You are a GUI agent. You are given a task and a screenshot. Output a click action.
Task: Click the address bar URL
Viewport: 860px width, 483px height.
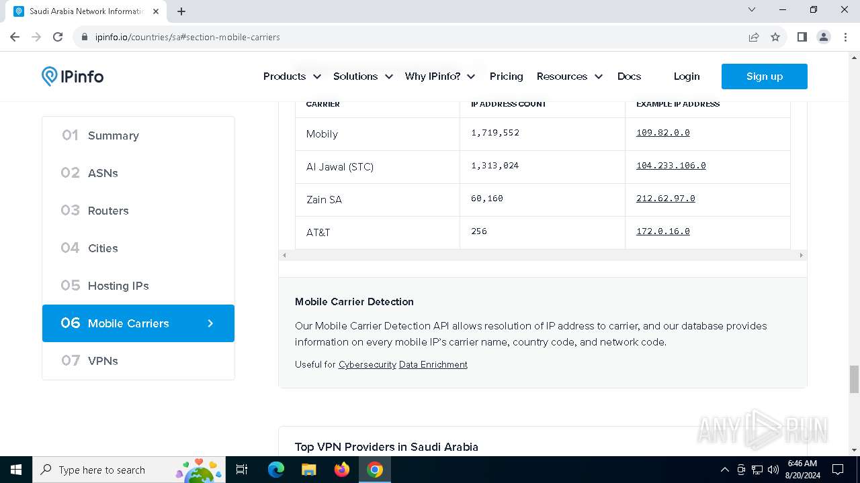coord(187,37)
